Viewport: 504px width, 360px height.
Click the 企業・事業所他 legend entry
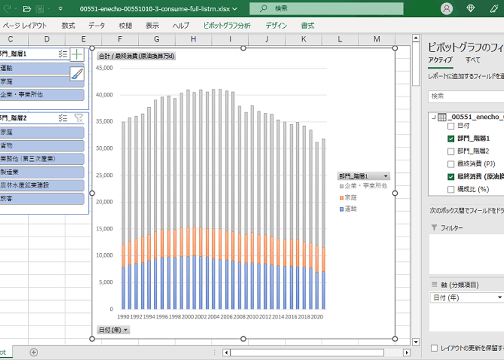[363, 186]
